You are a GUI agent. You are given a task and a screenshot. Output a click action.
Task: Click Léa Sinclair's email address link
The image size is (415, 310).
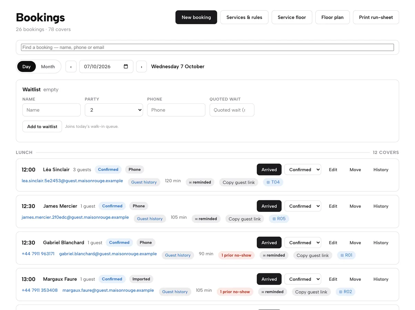point(72,181)
